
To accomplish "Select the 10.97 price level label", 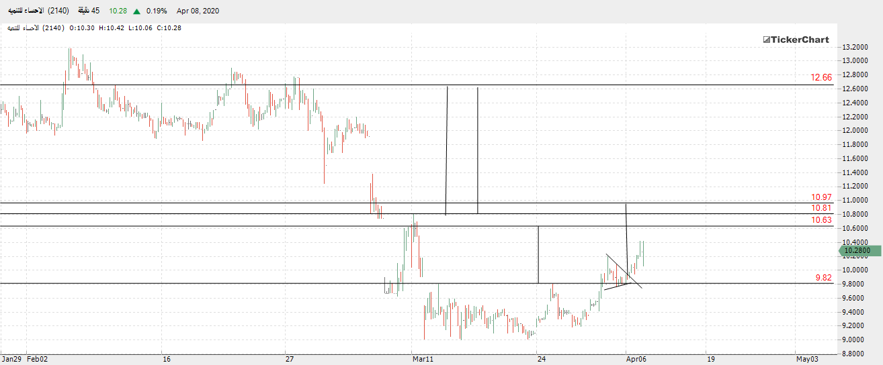I will (x=821, y=197).
